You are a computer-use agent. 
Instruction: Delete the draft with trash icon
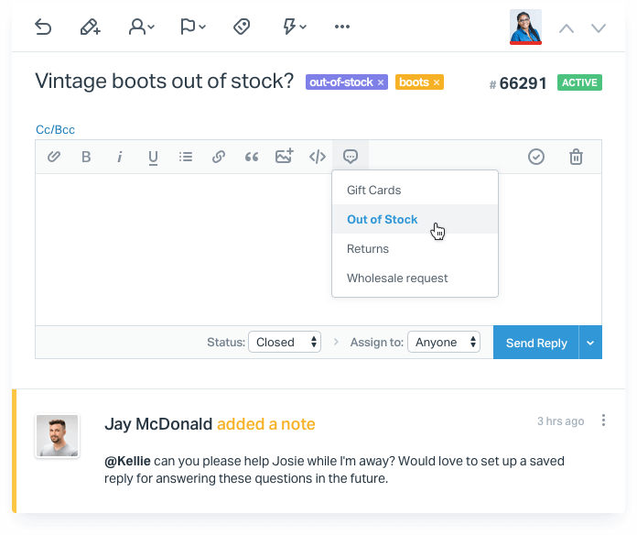[x=576, y=157]
